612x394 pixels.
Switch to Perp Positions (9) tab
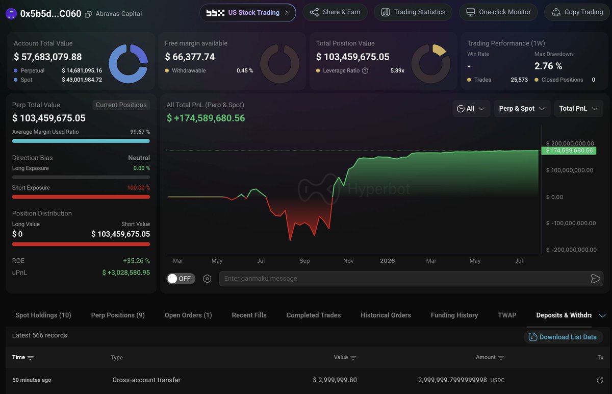click(x=118, y=315)
